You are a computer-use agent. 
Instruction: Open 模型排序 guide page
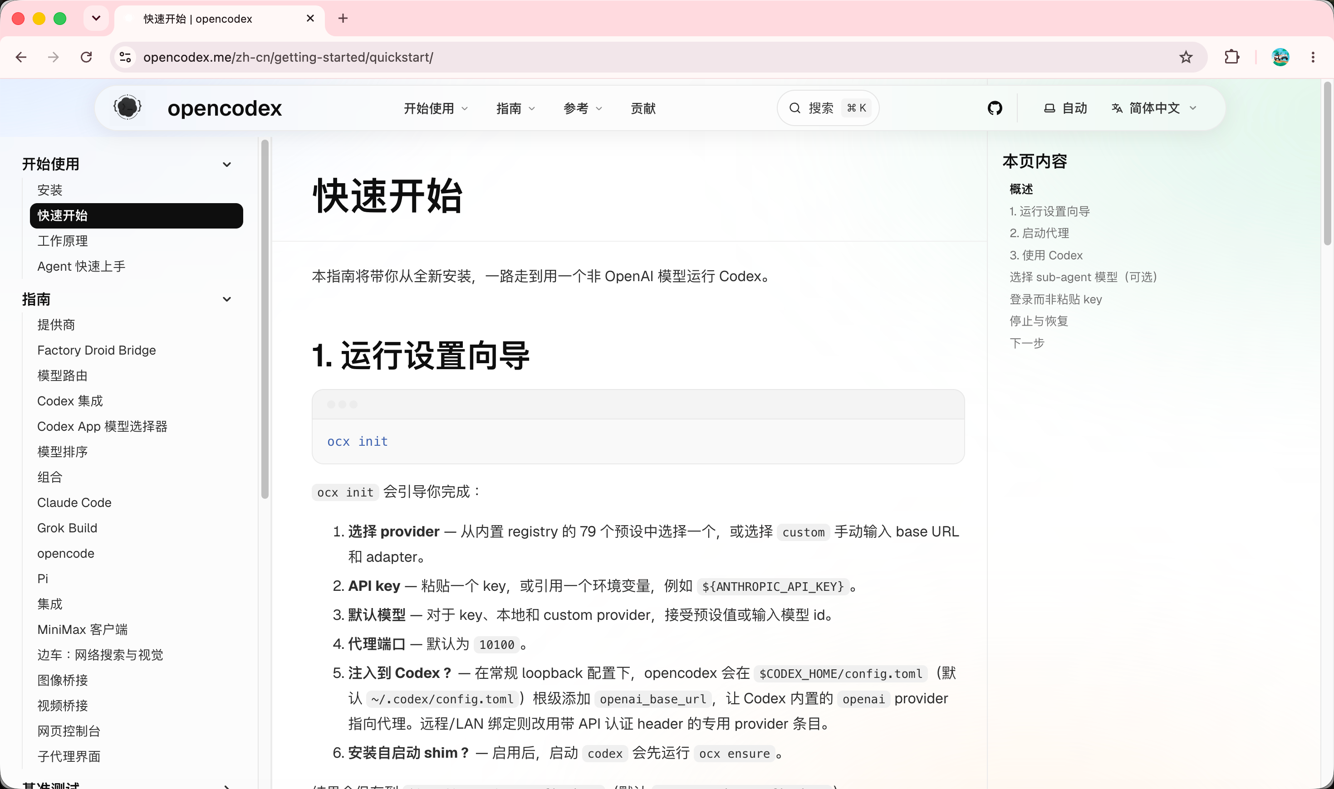pos(62,452)
